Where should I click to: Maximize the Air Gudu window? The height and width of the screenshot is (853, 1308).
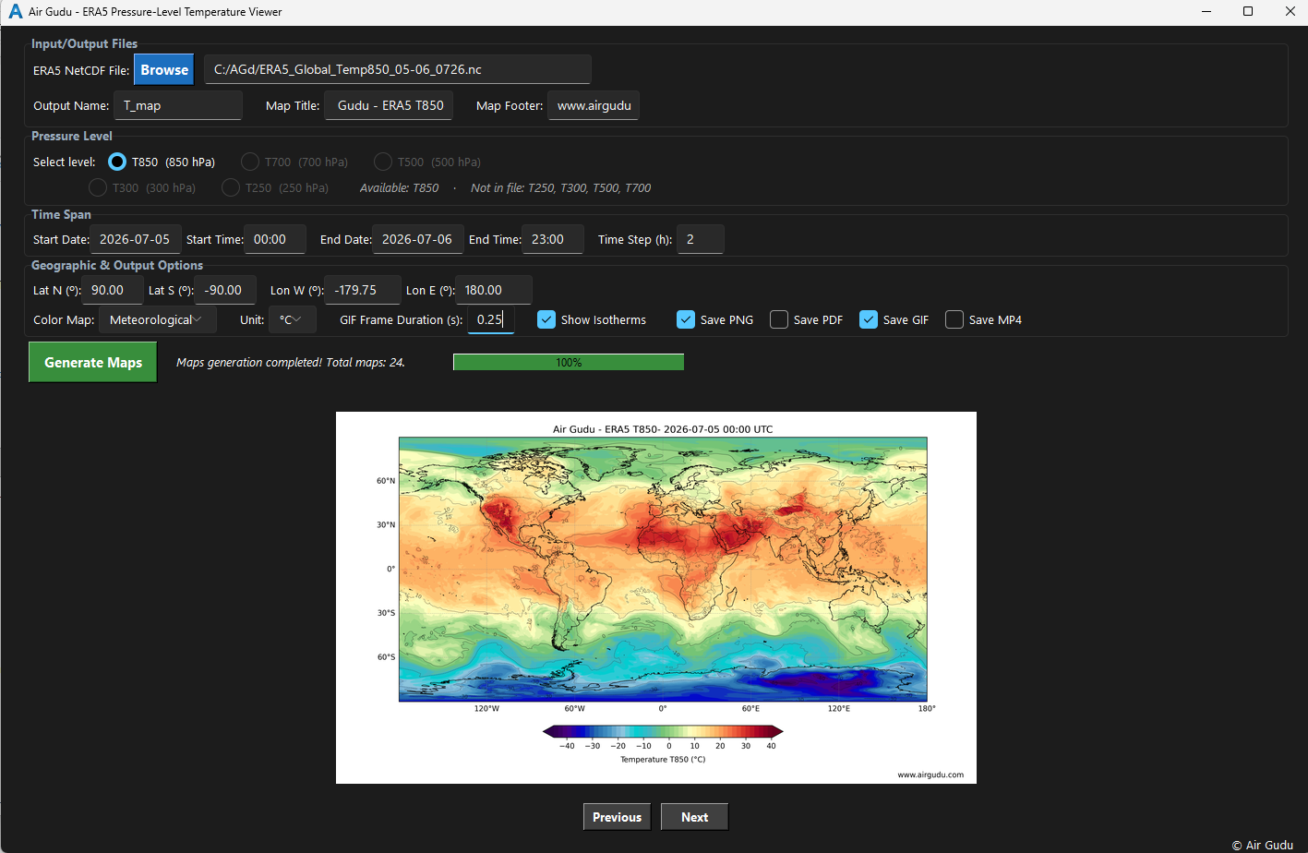1248,12
